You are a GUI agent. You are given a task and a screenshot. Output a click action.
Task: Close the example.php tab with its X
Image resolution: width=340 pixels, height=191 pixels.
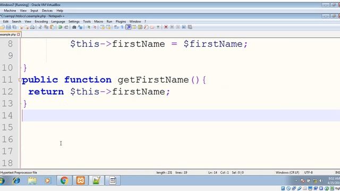pos(19,34)
